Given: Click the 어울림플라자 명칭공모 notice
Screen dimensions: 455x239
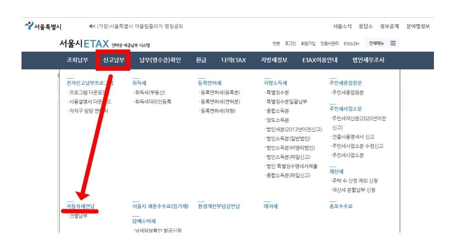Looking at the screenshot, I should (x=140, y=27).
